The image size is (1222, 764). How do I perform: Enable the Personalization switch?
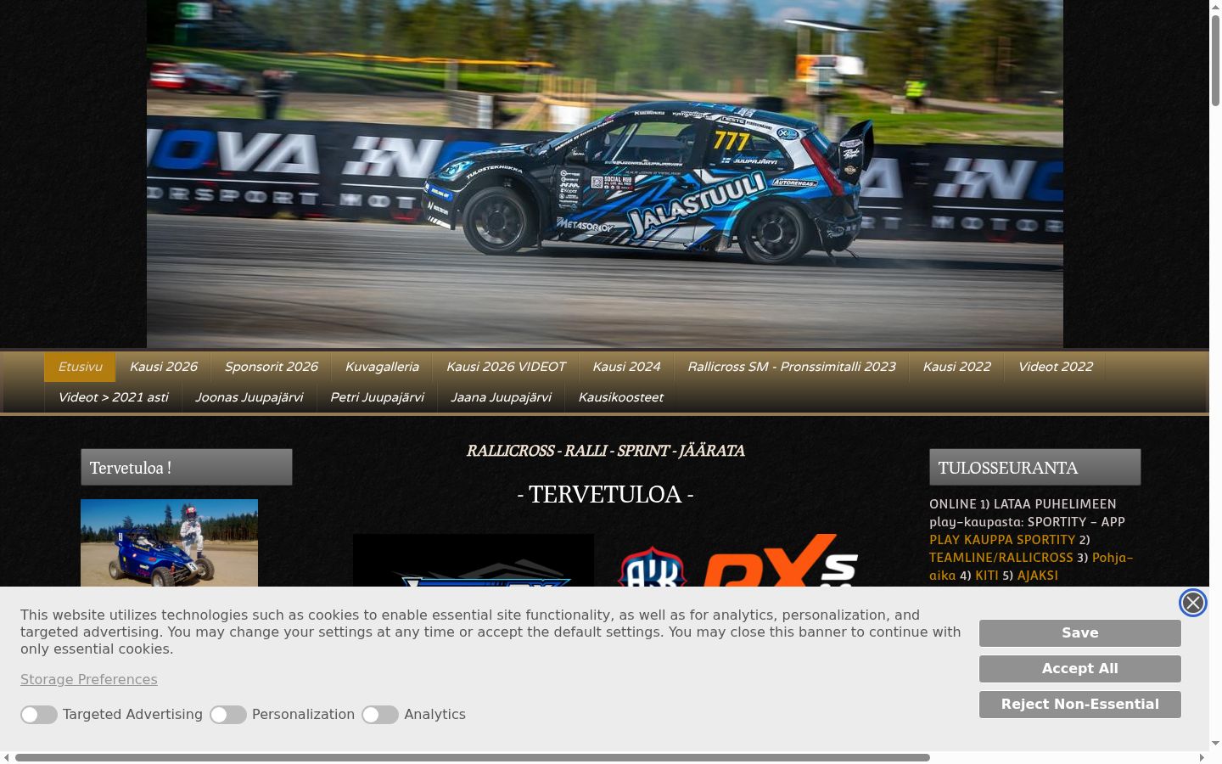pos(228,715)
